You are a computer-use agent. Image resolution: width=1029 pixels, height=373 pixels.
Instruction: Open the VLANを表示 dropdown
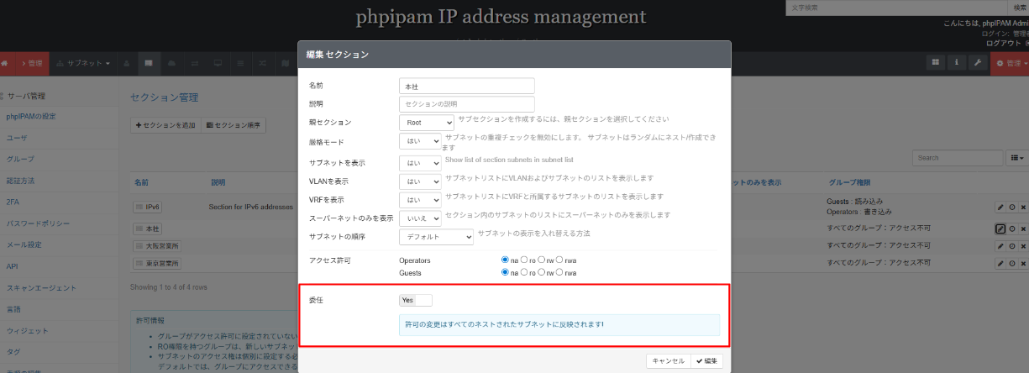(420, 181)
